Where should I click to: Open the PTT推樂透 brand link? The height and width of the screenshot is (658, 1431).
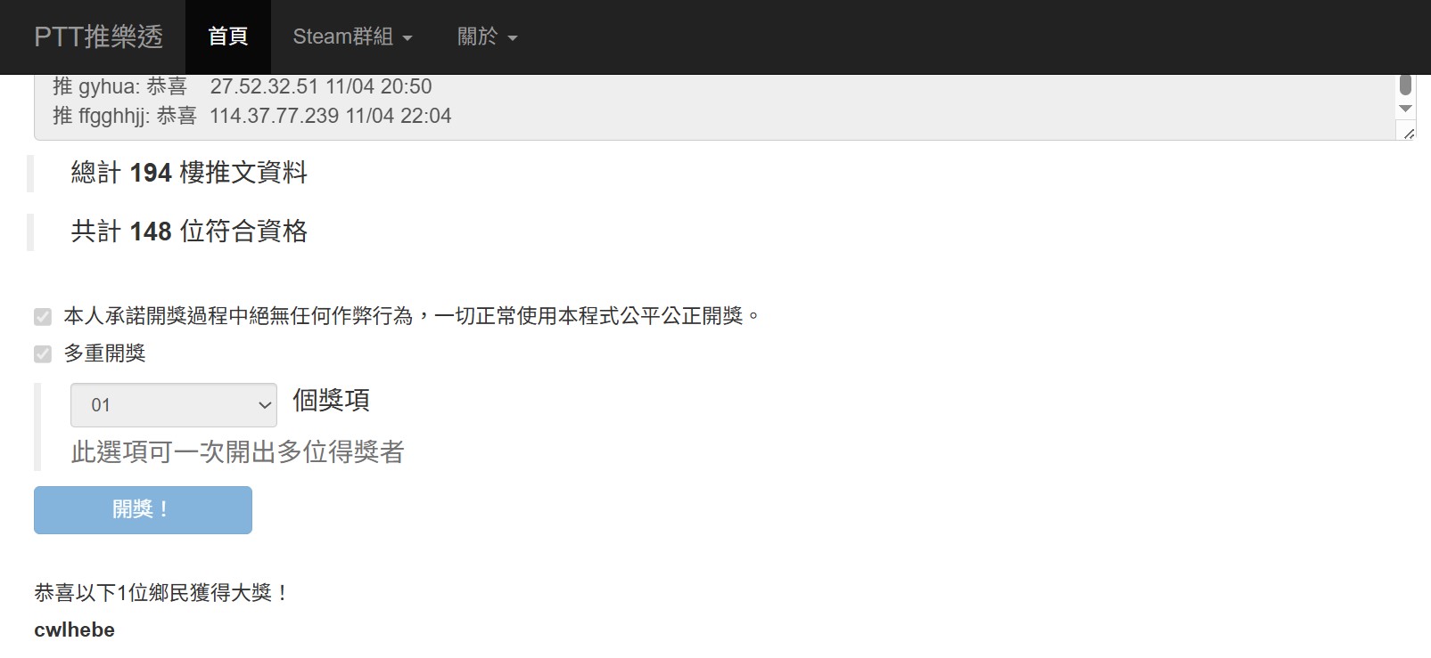tap(98, 37)
